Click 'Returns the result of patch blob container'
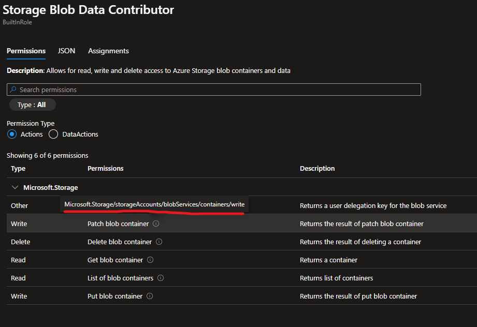The width and height of the screenshot is (477, 327). [362, 224]
